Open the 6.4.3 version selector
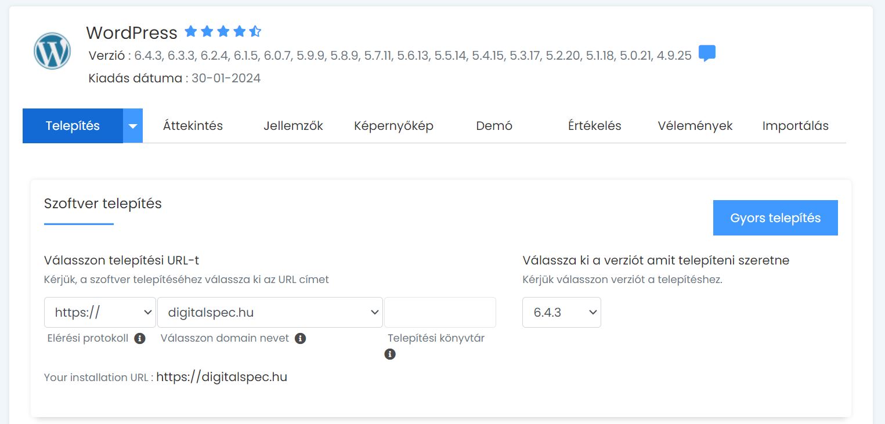This screenshot has height=424, width=885. pos(561,313)
